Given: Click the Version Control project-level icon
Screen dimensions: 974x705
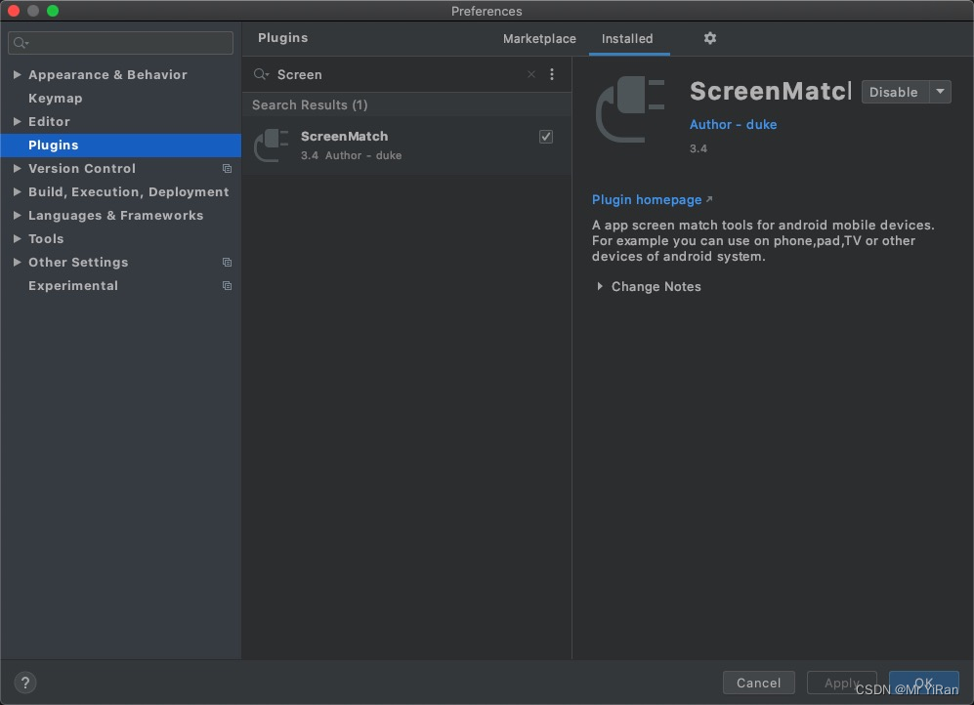Looking at the screenshot, I should (x=228, y=169).
